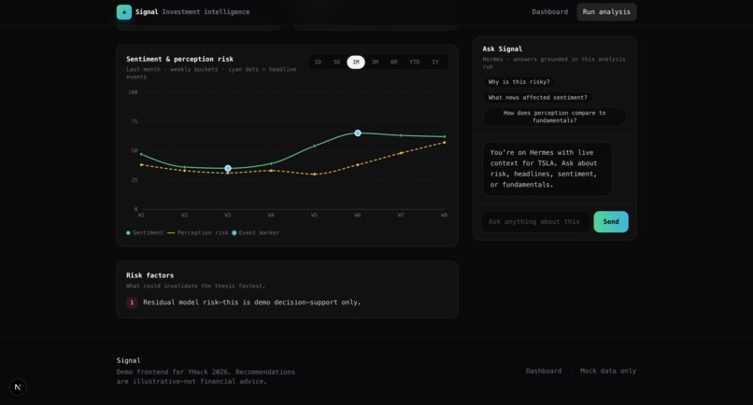
Task: Click the Run analysis button
Action: [x=606, y=12]
